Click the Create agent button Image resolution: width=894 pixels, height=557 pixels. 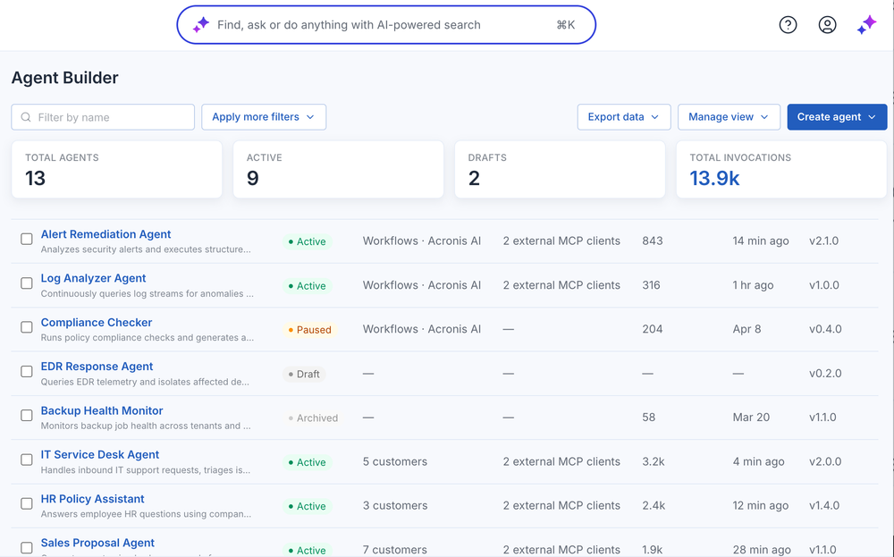pyautogui.click(x=837, y=117)
